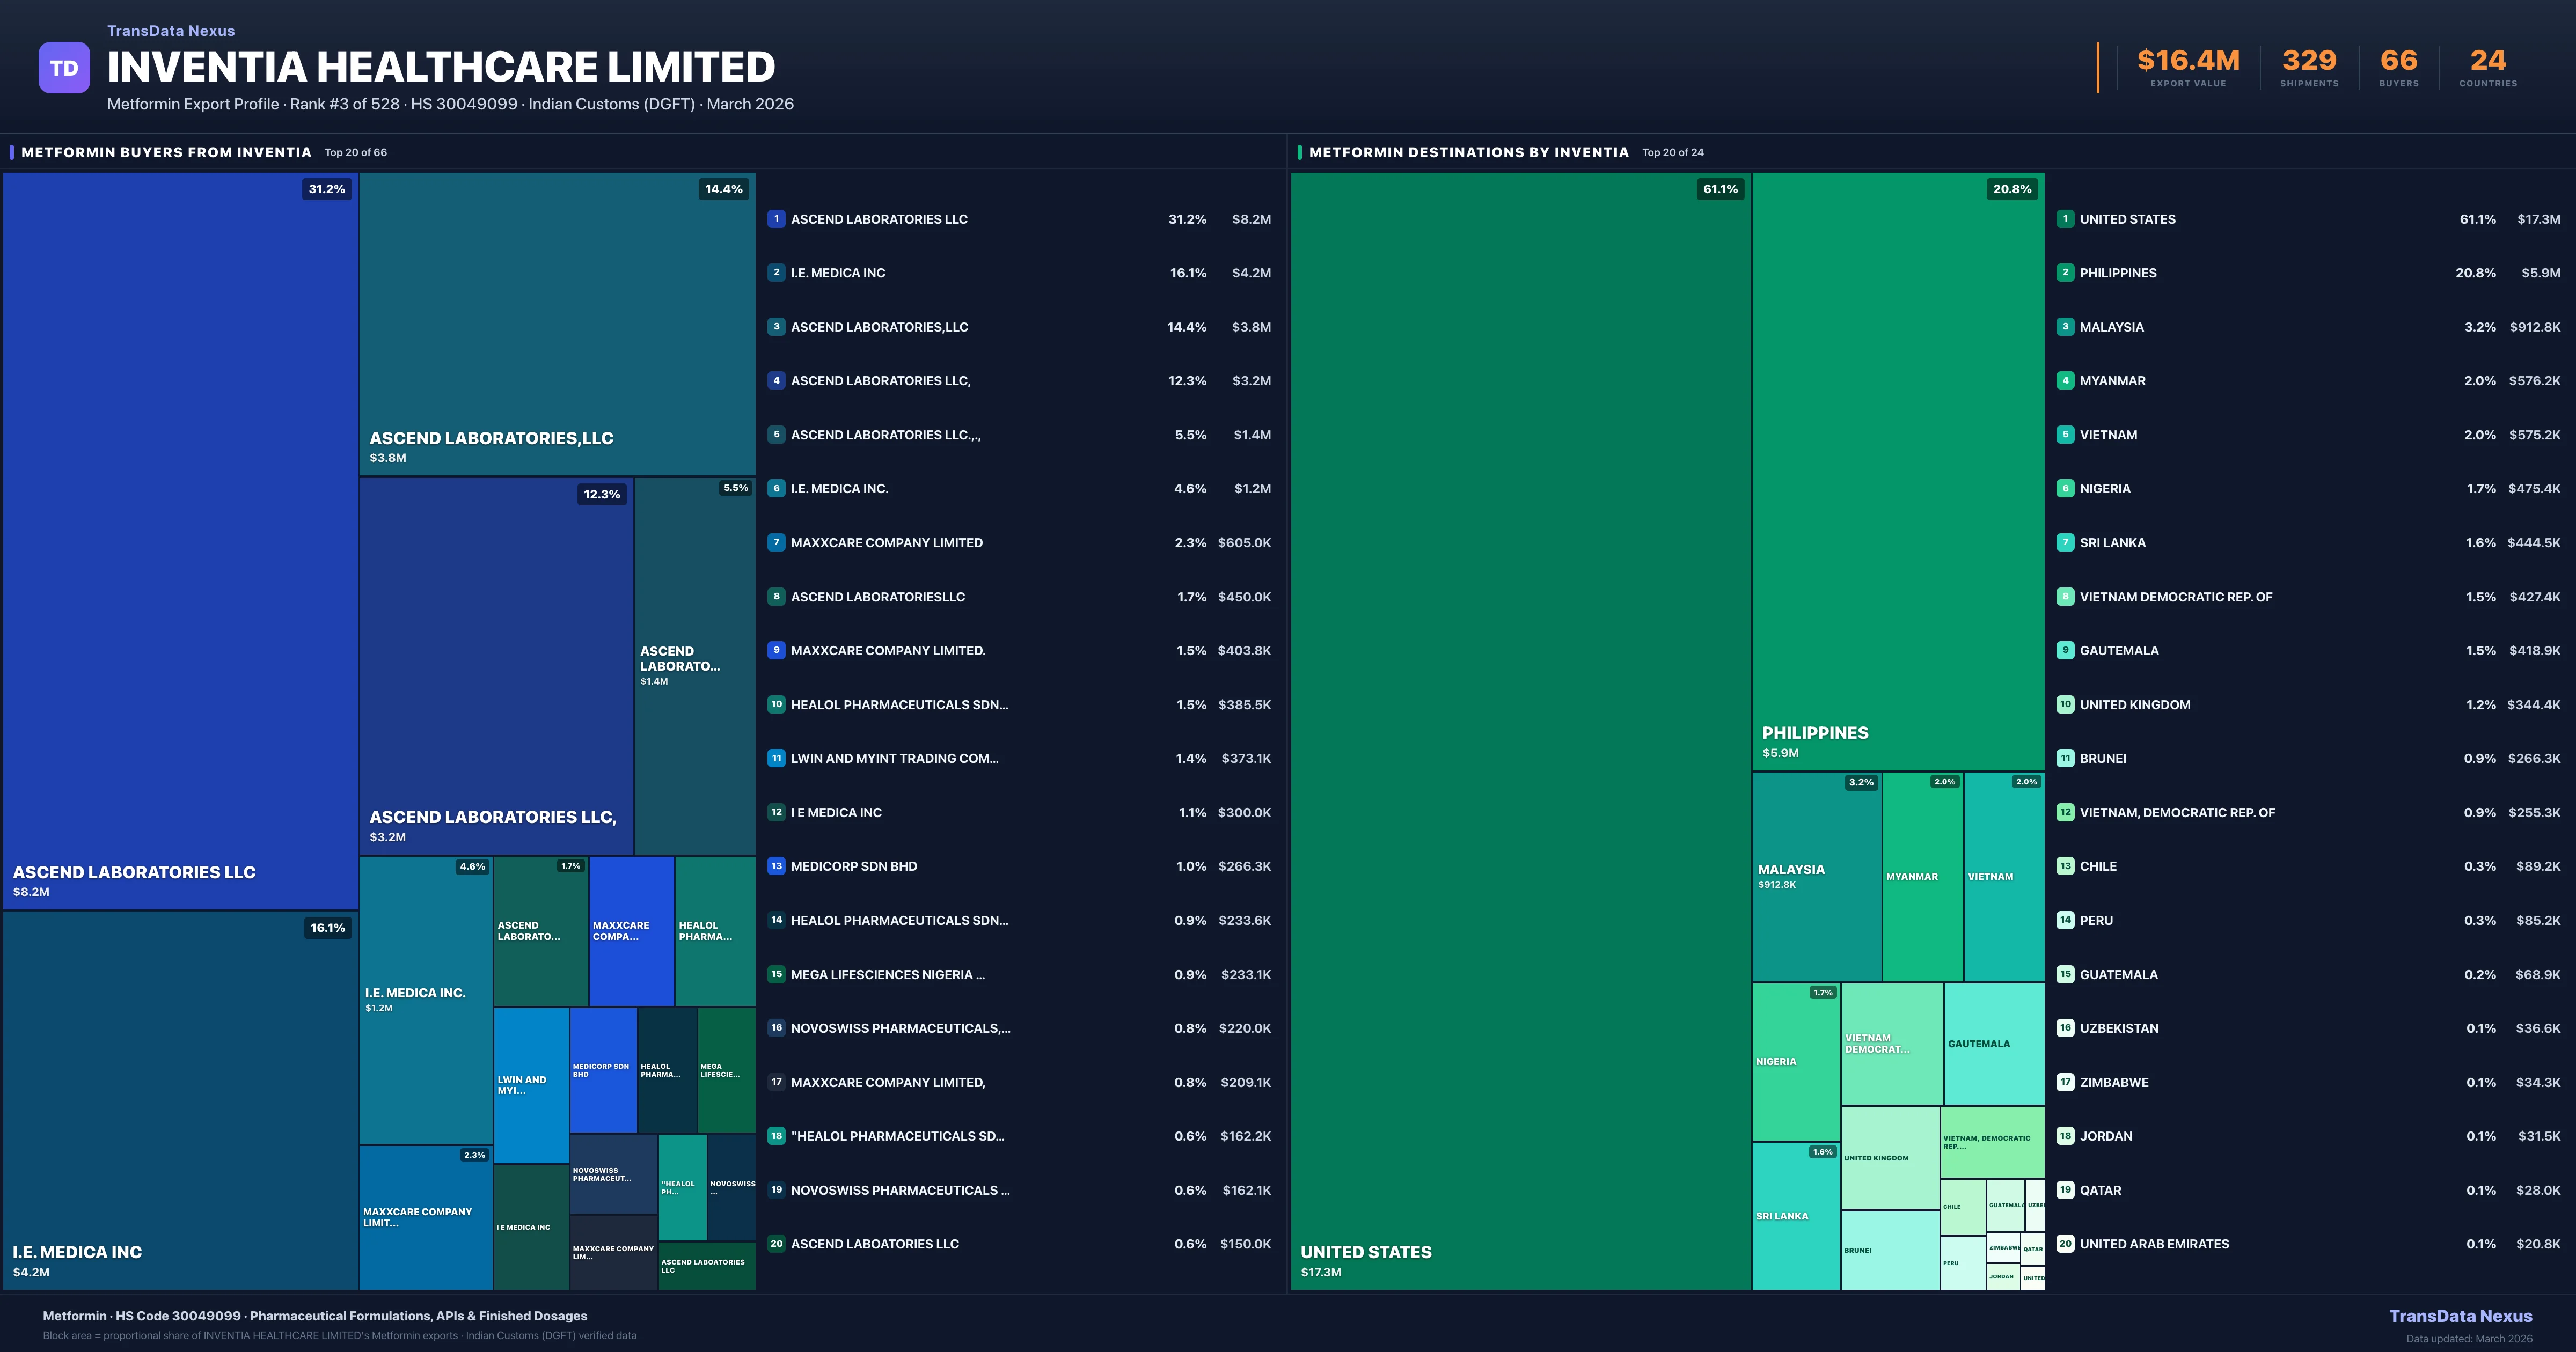Click the Metformin Destinations By Inventia heading
The width and height of the screenshot is (2576, 1352).
pos(1468,152)
